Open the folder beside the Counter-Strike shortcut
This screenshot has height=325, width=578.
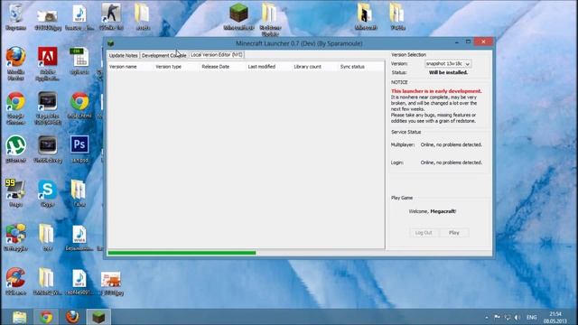[x=143, y=17]
